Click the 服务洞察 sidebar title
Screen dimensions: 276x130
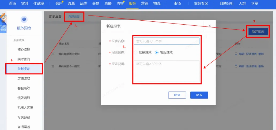tap(24, 28)
